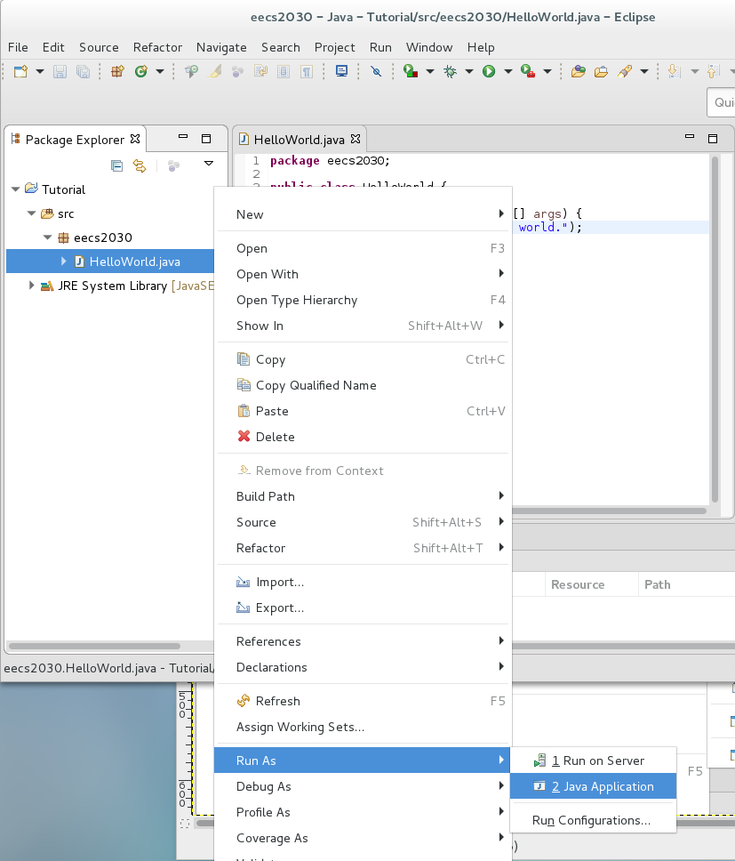
Task: Click Delete in context menu
Action: (363, 437)
